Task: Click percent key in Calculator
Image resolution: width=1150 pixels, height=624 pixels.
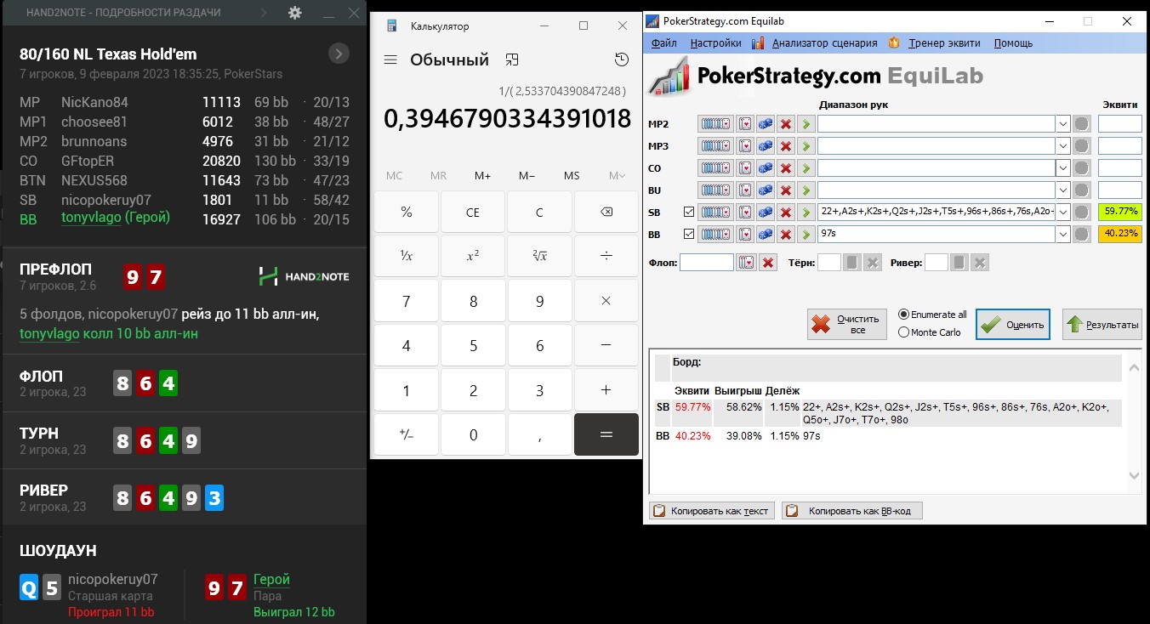Action: tap(406, 212)
